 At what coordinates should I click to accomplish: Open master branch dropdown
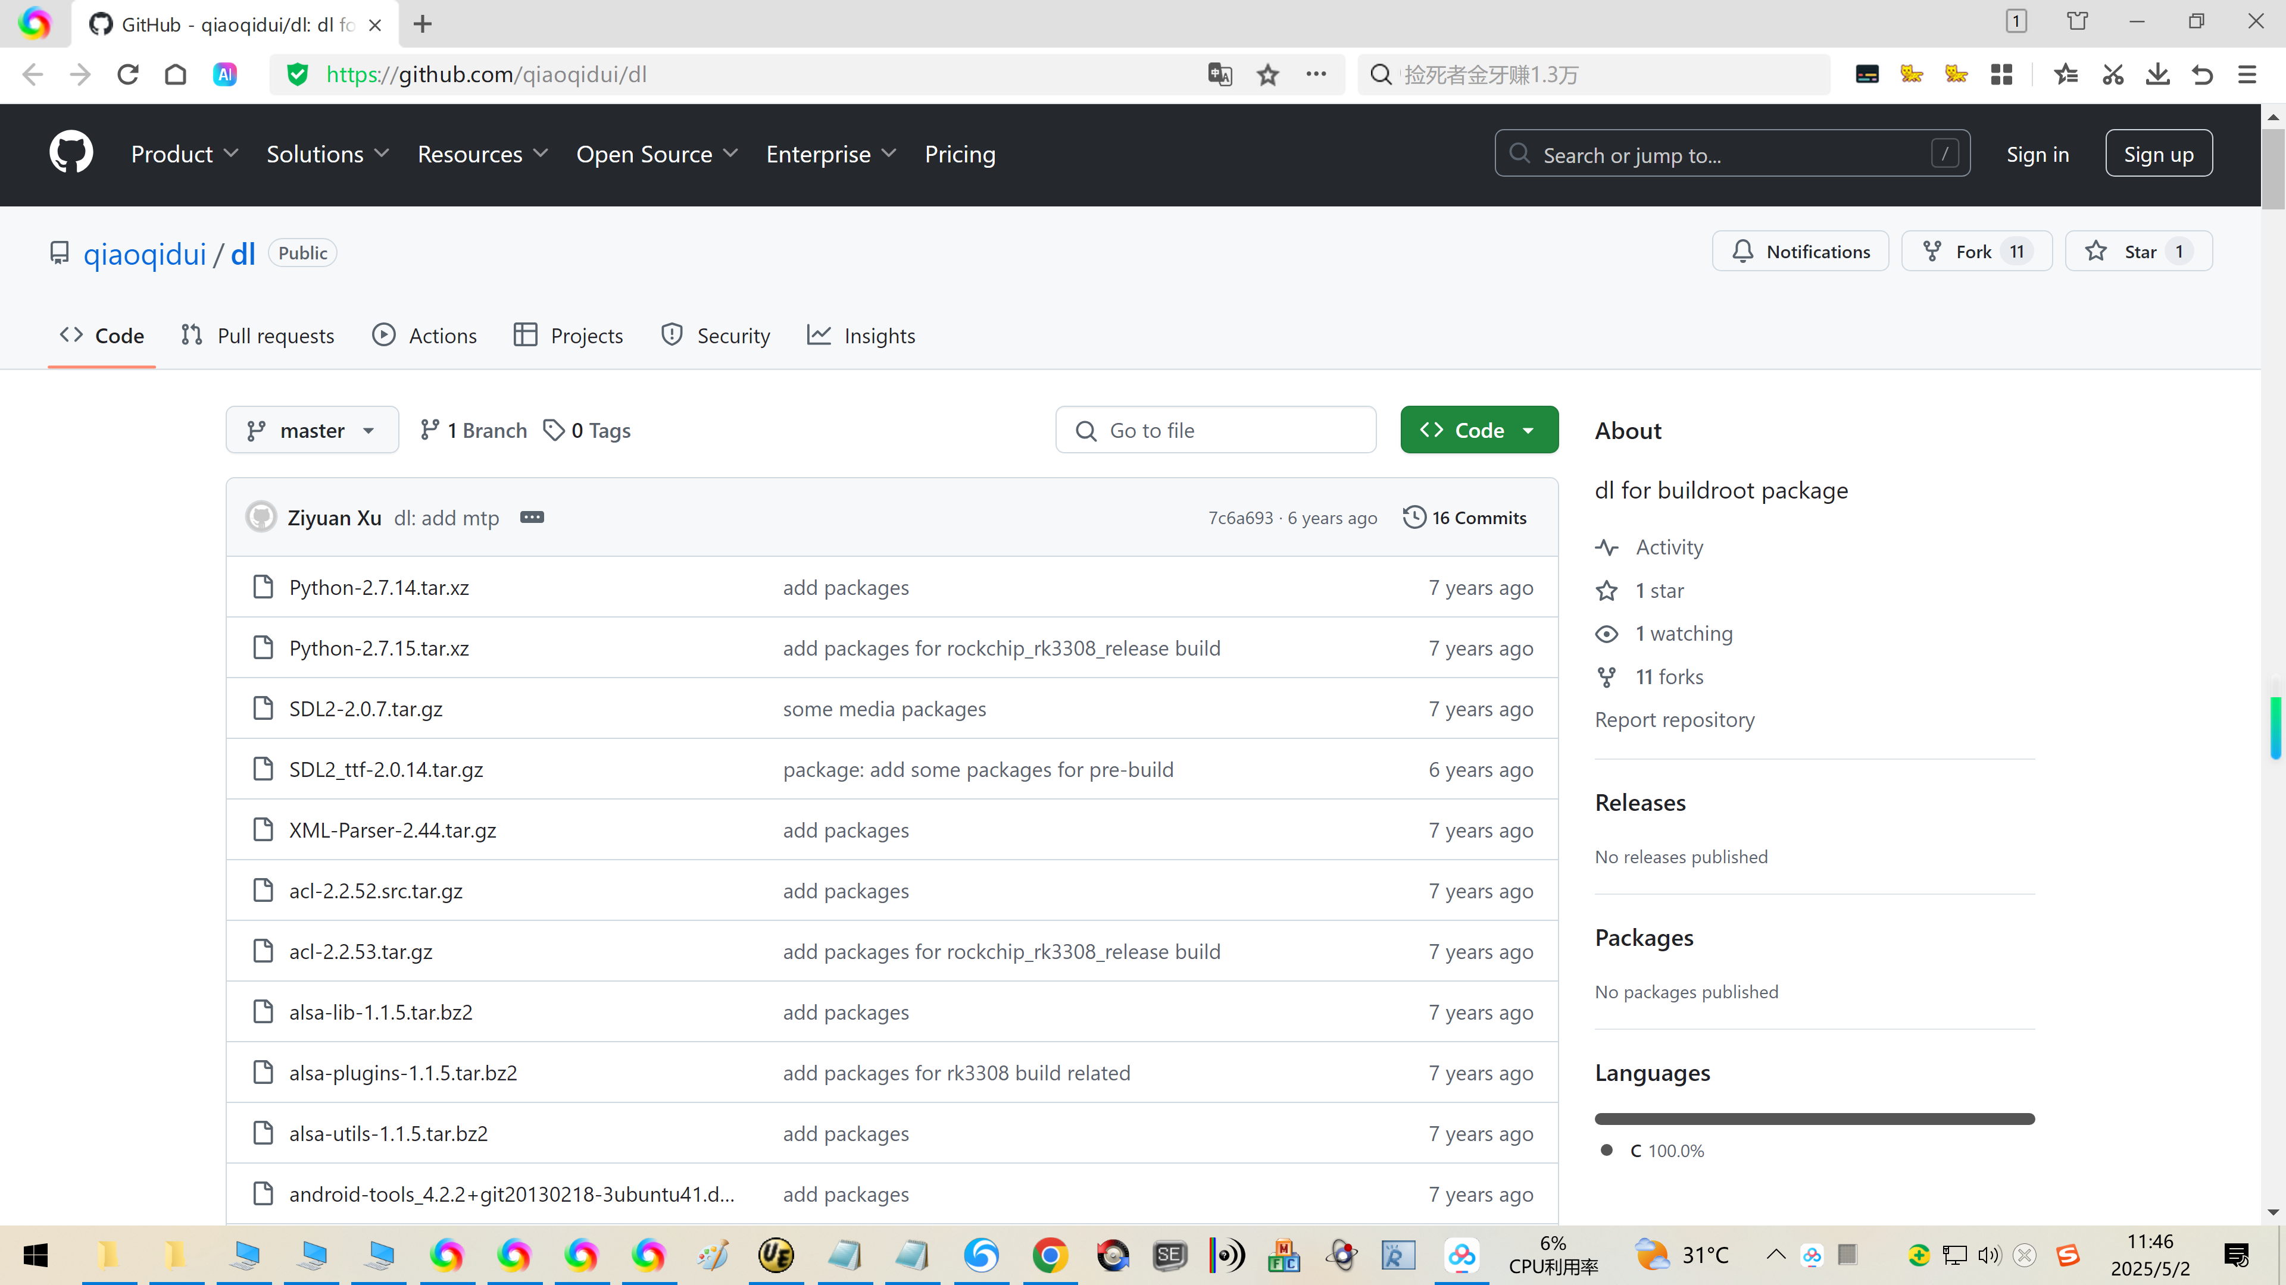tap(311, 430)
